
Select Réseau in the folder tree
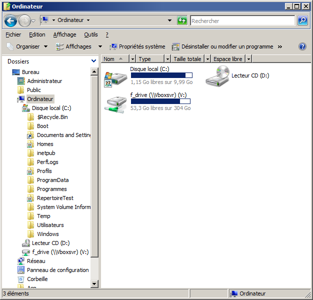pos(36,261)
